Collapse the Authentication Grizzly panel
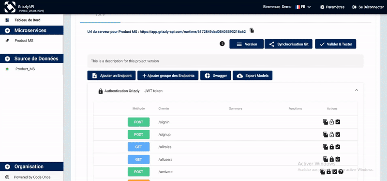This screenshot has width=387, height=181. [357, 90]
